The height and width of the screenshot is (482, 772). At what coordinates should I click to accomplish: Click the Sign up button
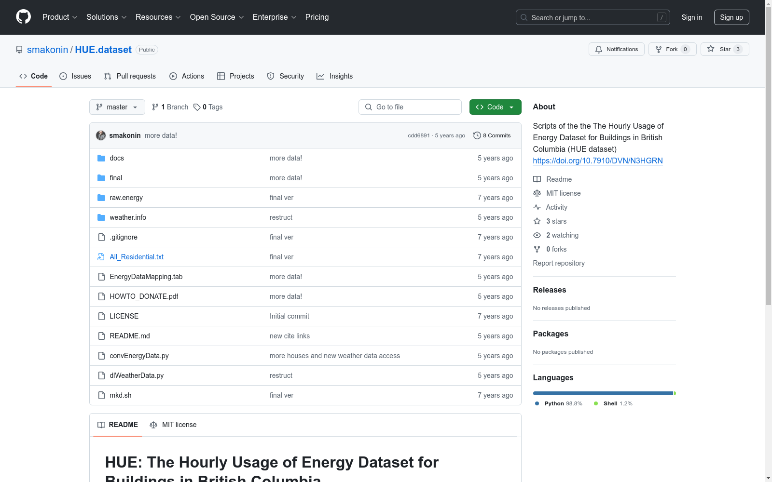tap(731, 17)
